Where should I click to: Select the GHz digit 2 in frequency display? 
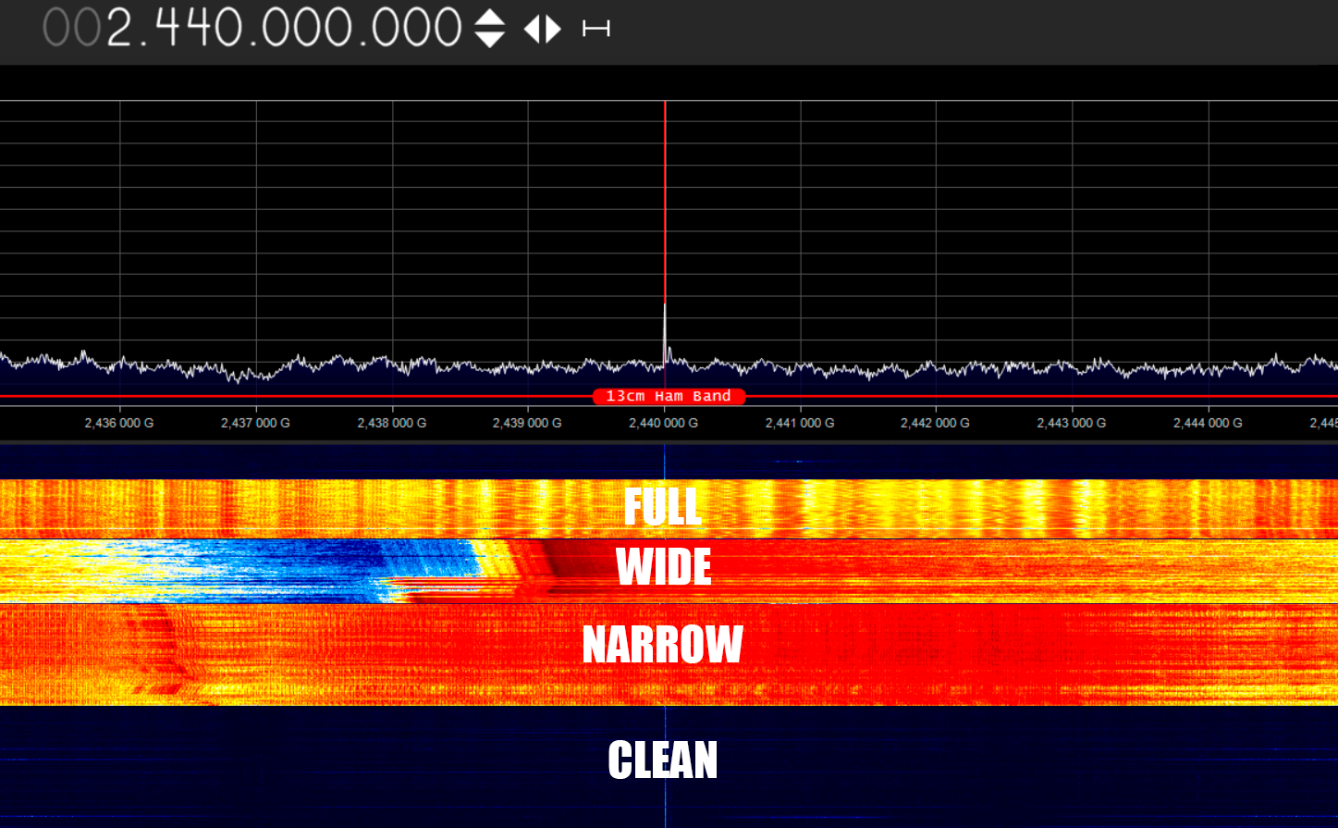coord(121,29)
